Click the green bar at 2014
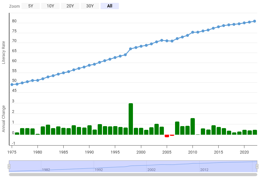The width and height of the screenshot is (261, 179). [x=213, y=130]
